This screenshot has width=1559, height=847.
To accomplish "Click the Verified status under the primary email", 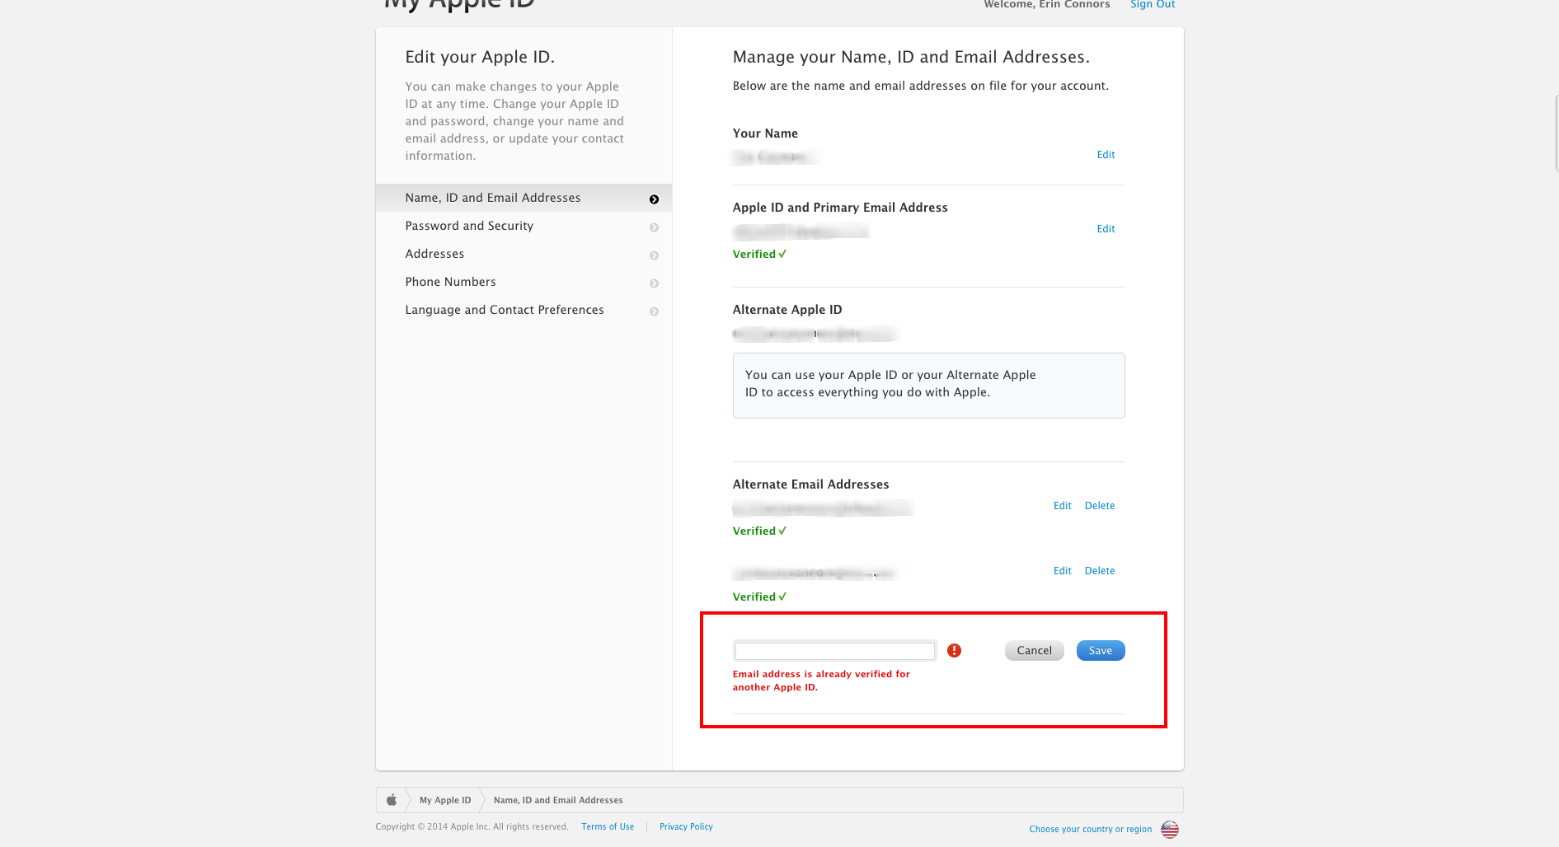I will tap(759, 255).
